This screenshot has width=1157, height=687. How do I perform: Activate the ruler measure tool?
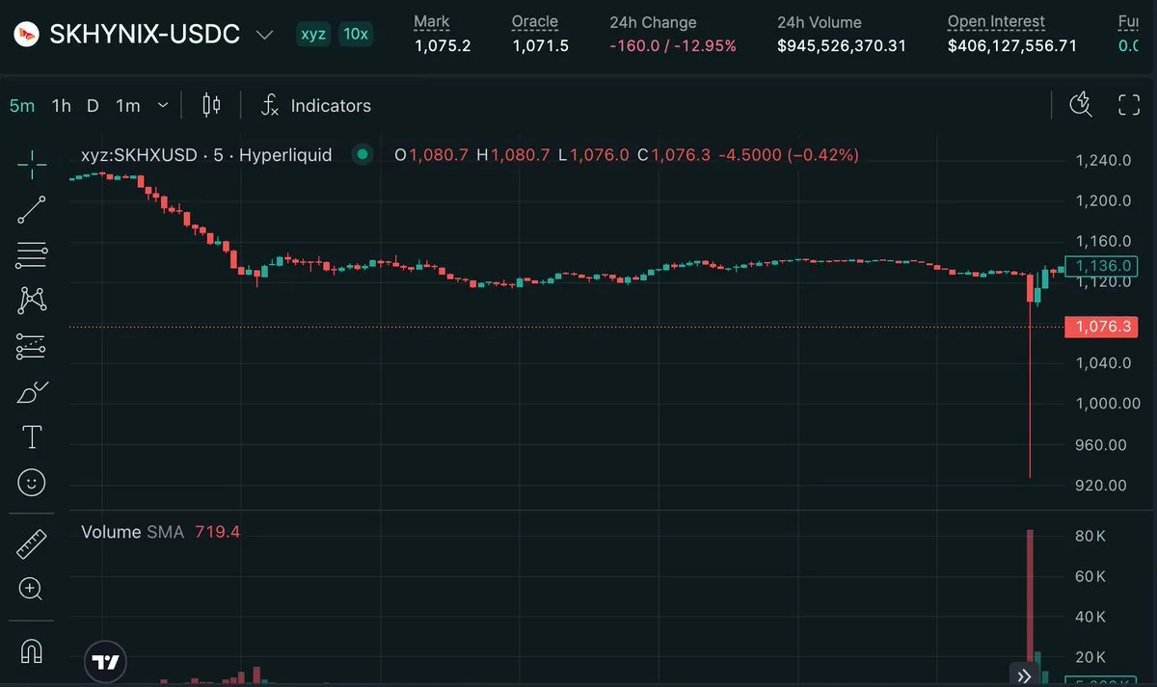(x=32, y=544)
